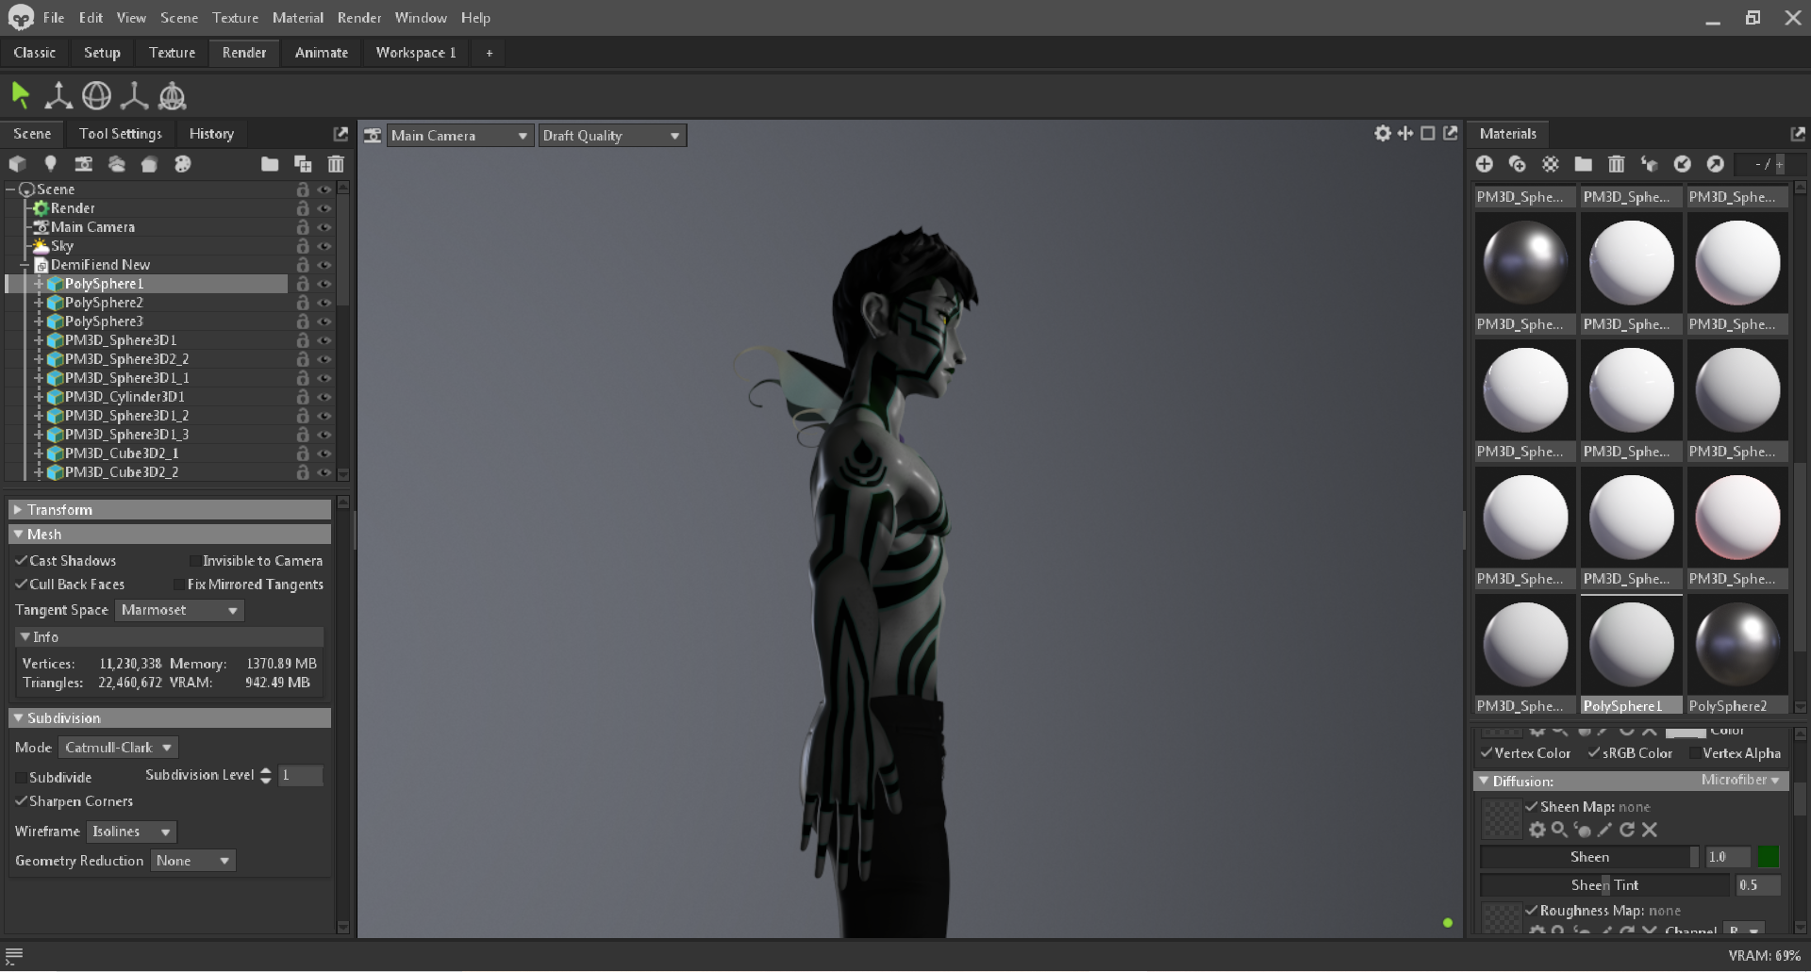Image resolution: width=1811 pixels, height=972 pixels.
Task: Adjust the Sheen slider
Action: (1589, 857)
